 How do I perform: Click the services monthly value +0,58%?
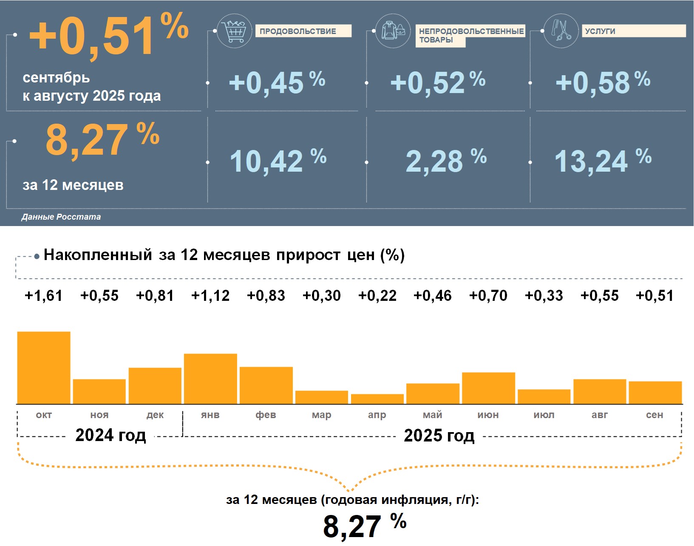pyautogui.click(x=602, y=82)
